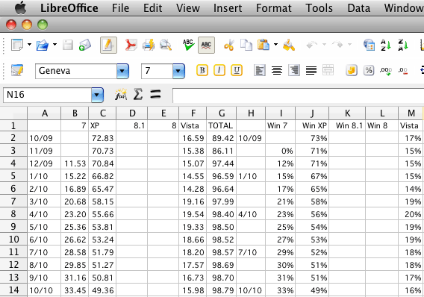
Task: Open the Format menu
Action: 274,8
